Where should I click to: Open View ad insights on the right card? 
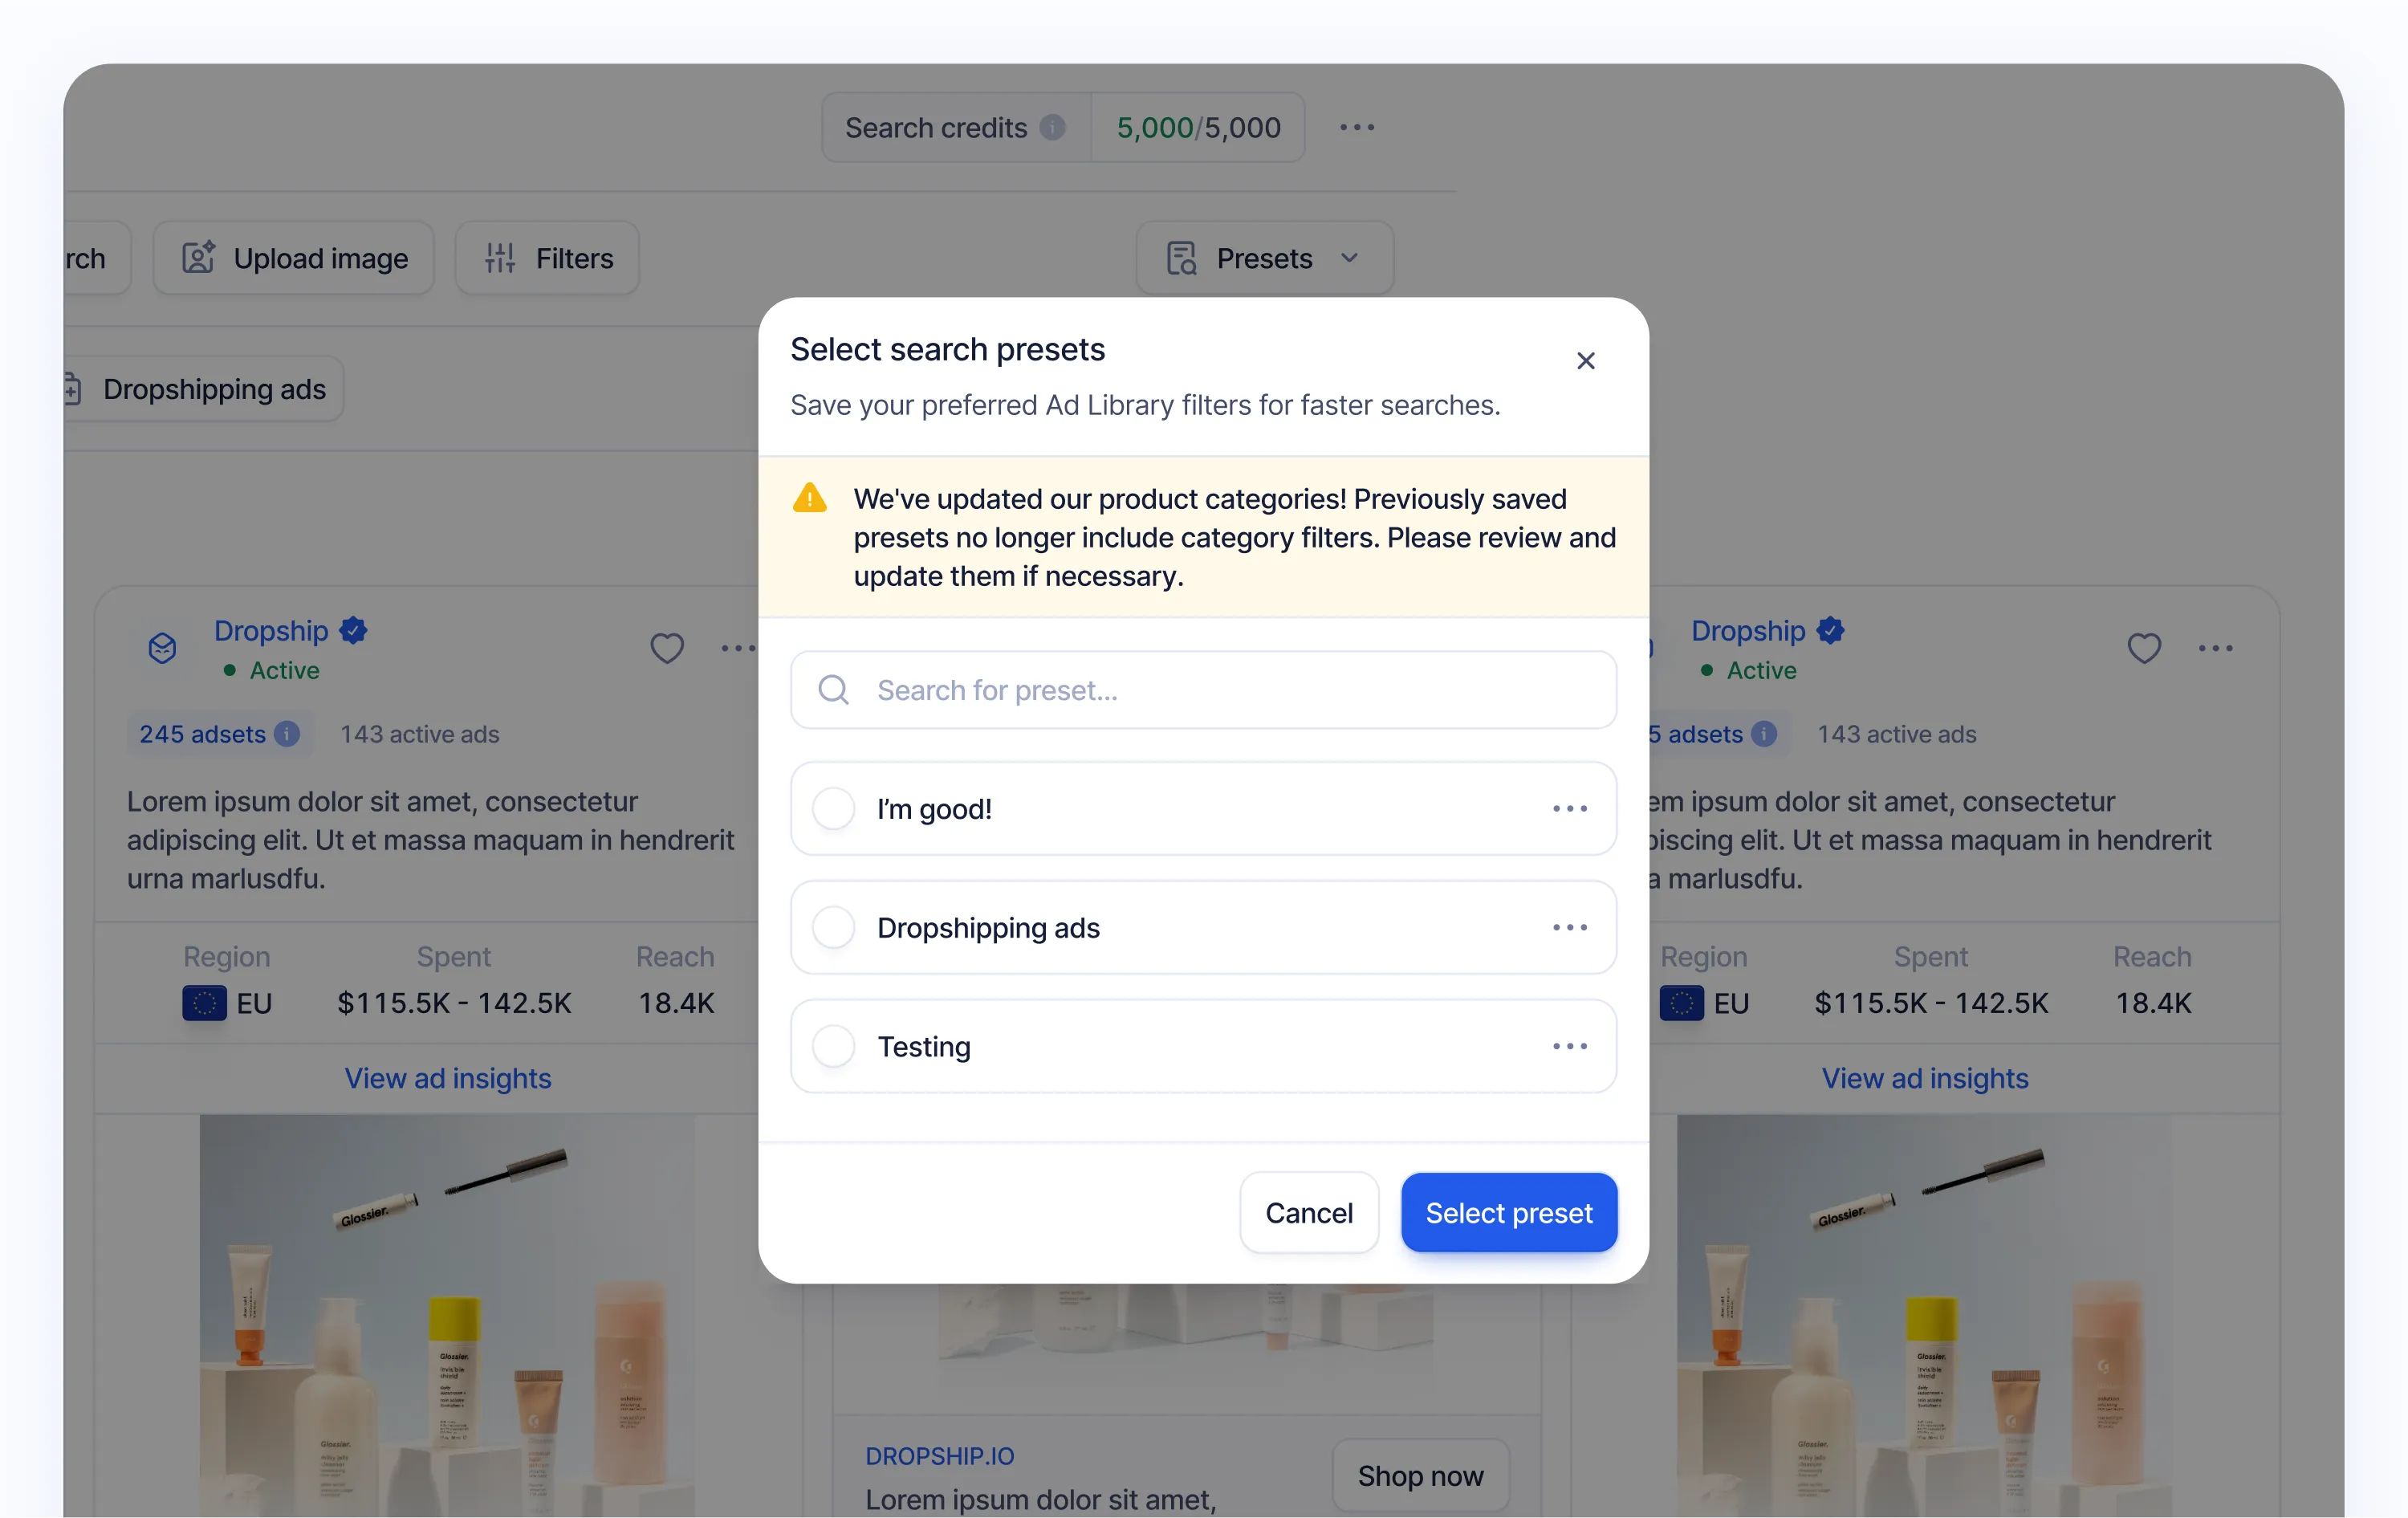[x=1925, y=1078]
